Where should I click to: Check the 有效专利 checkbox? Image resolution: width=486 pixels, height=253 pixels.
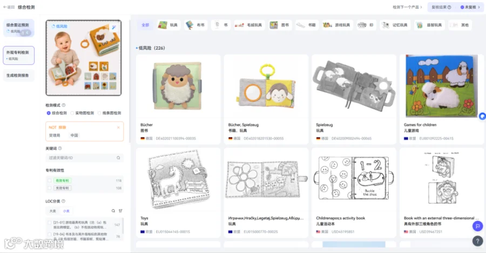pos(50,181)
